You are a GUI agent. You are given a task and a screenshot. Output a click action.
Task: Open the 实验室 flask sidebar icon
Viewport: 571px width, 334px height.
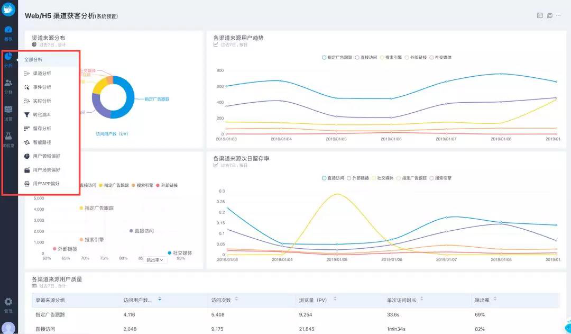tap(8, 138)
